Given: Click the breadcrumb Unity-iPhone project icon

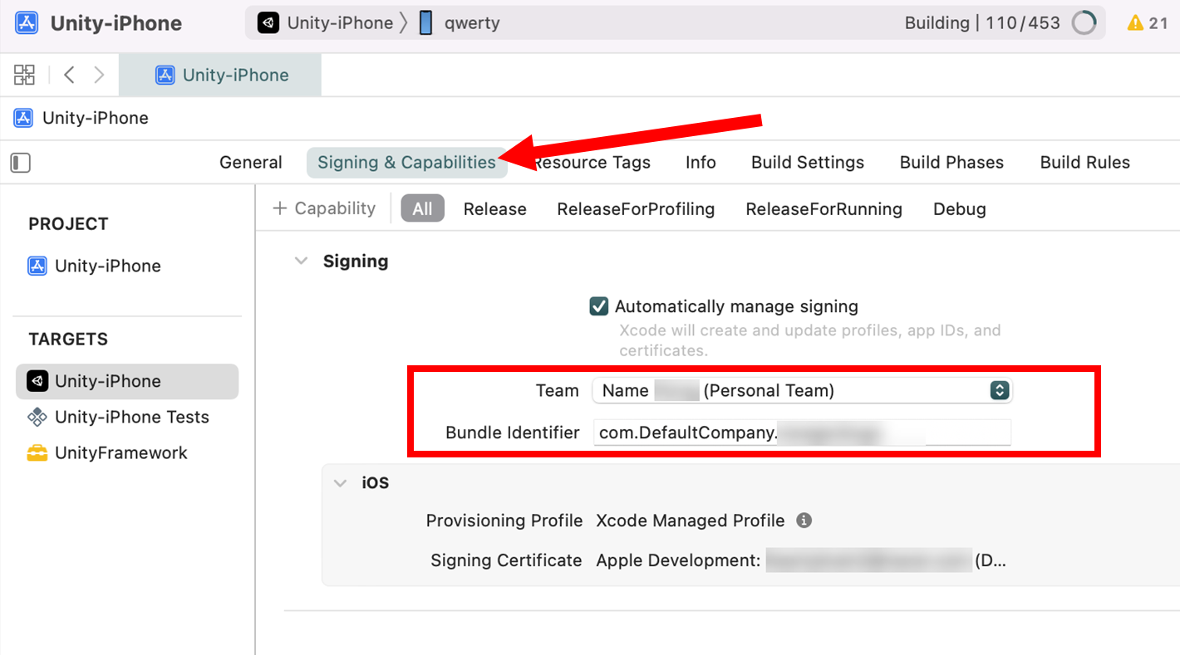Looking at the screenshot, I should pos(23,118).
